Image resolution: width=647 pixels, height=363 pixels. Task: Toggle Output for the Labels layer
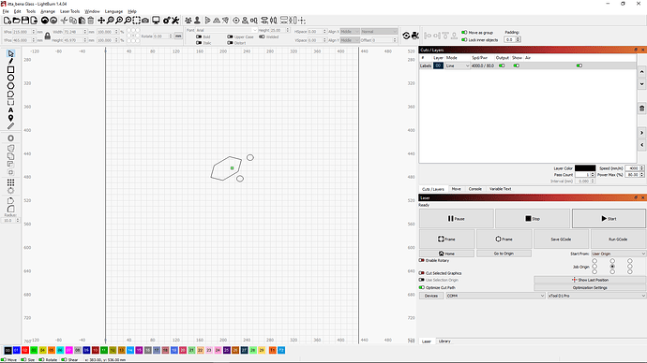click(502, 65)
